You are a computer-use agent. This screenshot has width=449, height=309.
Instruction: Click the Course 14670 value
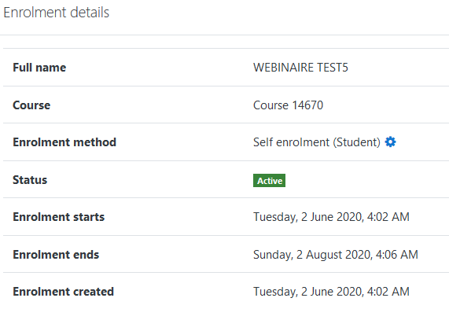288,105
